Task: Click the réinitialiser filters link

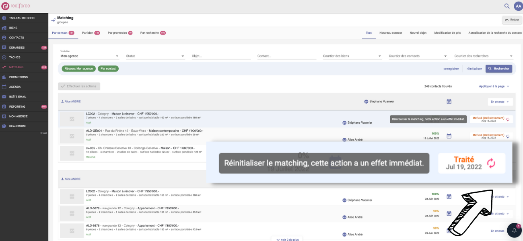Action: (474, 69)
